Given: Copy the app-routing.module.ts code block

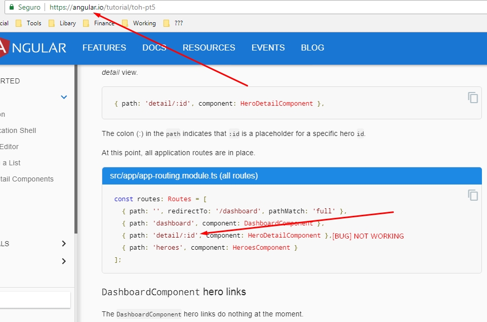Looking at the screenshot, I should pos(473,195).
